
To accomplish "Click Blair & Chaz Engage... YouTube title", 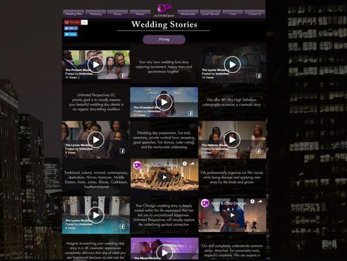I will pos(229,203).
